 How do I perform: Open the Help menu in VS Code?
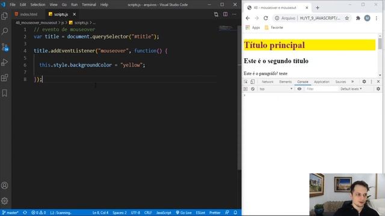pyautogui.click(x=104, y=5)
